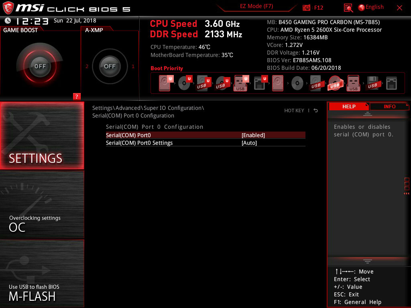
Task: Click the CPU Speed 3.60 GHz value
Action: pyautogui.click(x=222, y=24)
